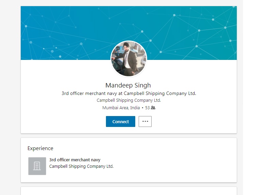Click empty space inside the Experience card
The image size is (279, 195).
coord(177,163)
